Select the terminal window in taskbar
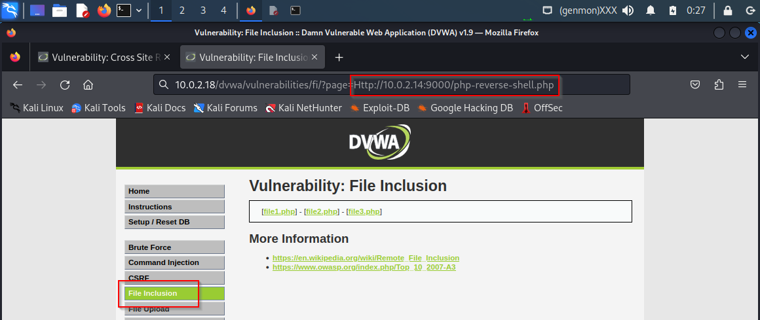 click(295, 10)
